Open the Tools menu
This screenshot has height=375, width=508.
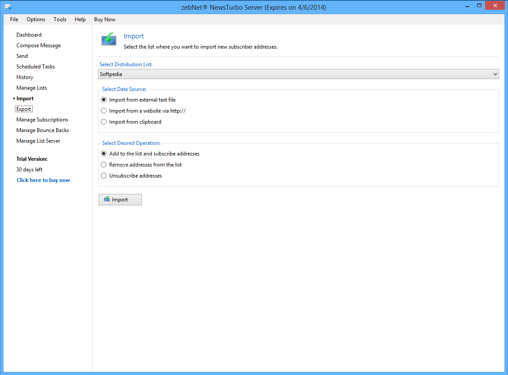[x=60, y=19]
